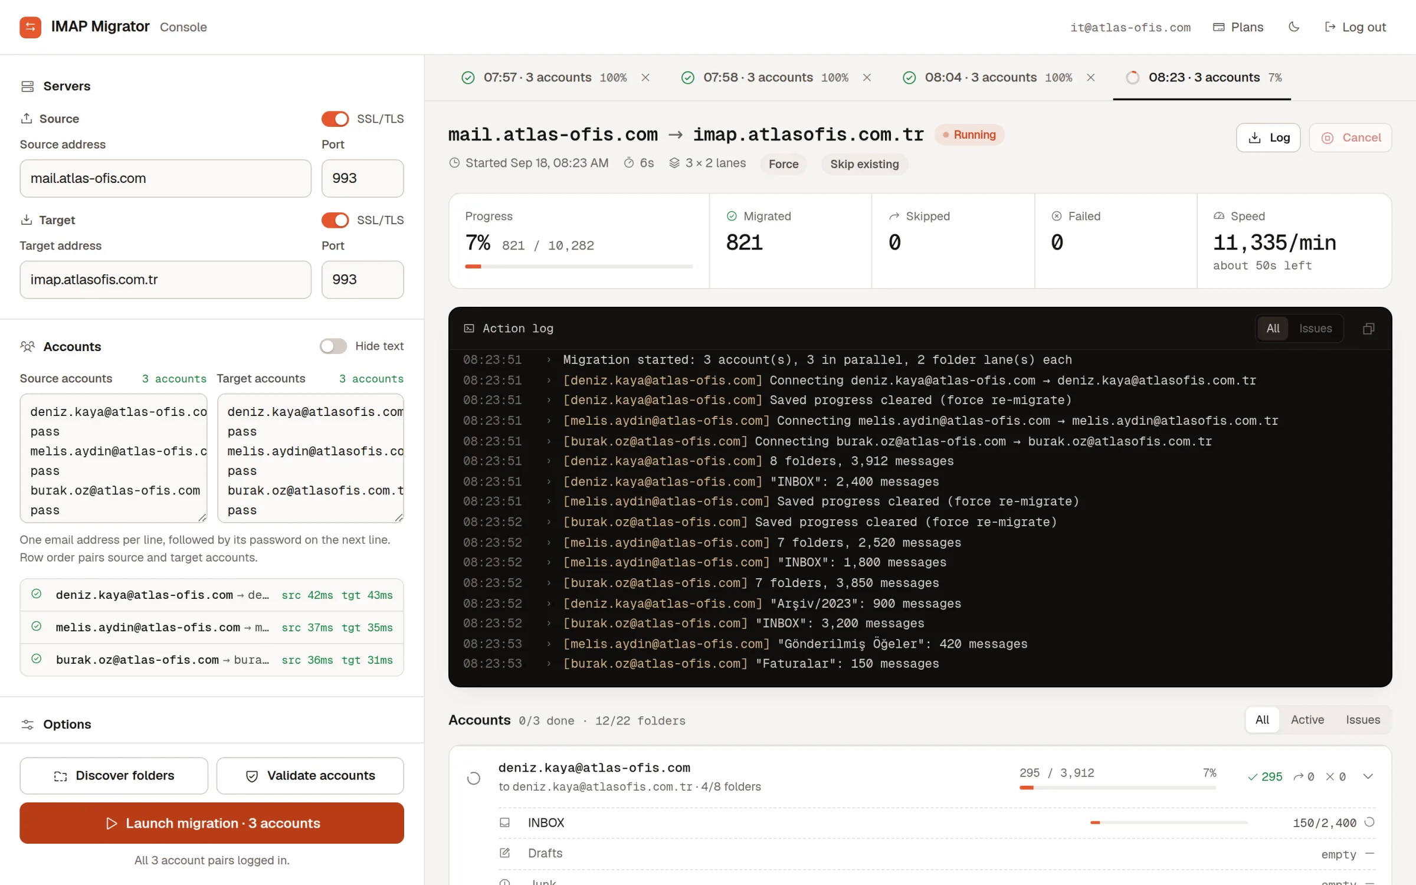Open Plans from the header
The image size is (1416, 885).
tap(1238, 27)
